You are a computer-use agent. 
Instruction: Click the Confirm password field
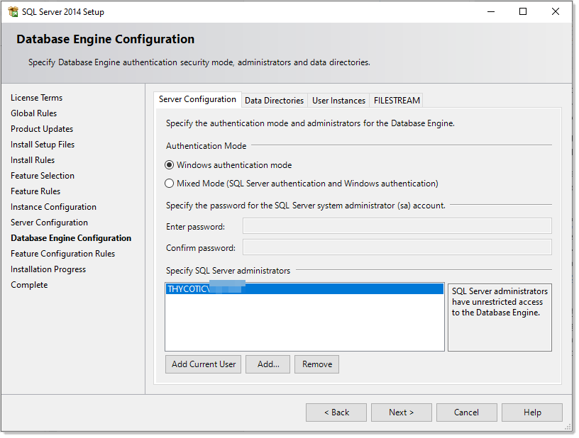[x=397, y=247]
